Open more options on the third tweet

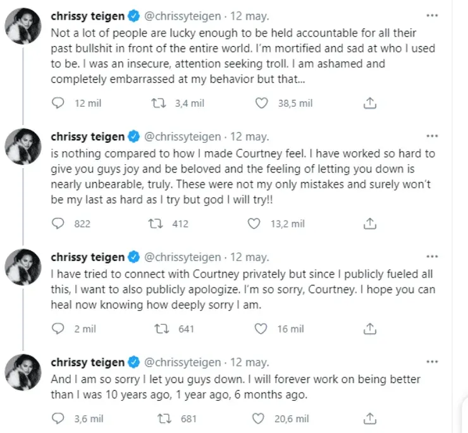coord(432,256)
